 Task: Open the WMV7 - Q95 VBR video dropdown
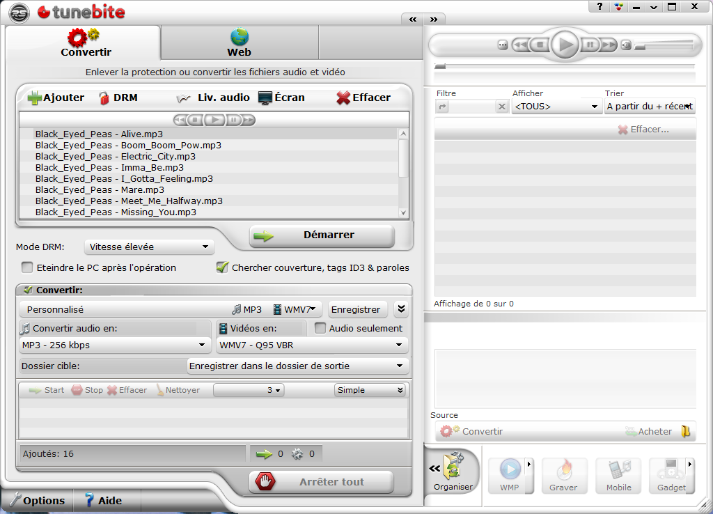(x=312, y=345)
